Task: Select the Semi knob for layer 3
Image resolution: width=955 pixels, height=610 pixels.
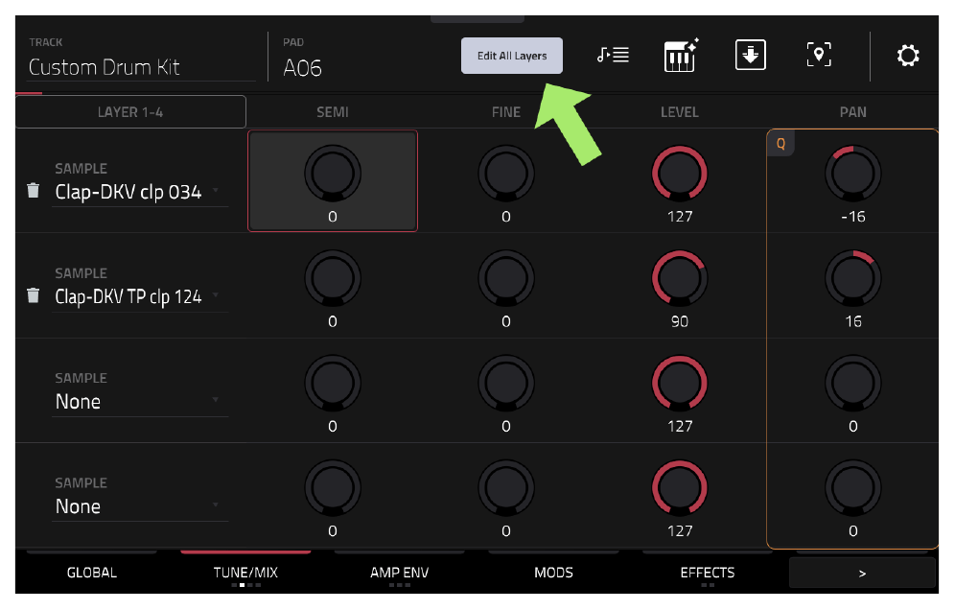Action: click(333, 384)
